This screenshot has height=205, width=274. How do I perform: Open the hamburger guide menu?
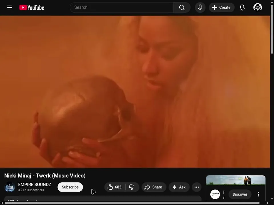[x=10, y=7]
